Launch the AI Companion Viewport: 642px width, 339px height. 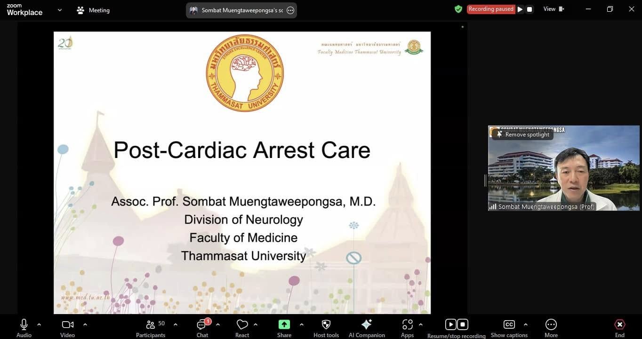[x=367, y=325]
